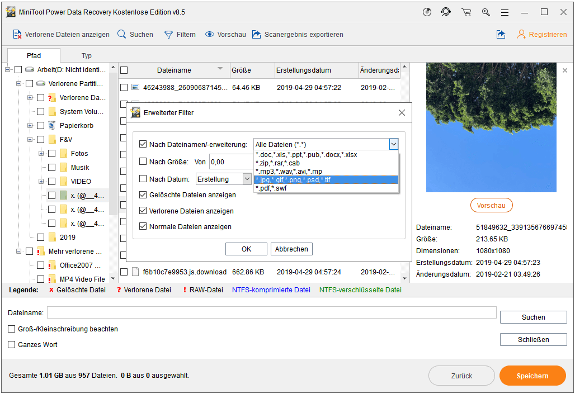Click the Scanergebnis exportieren icon
This screenshot has height=394, width=575.
[258, 34]
